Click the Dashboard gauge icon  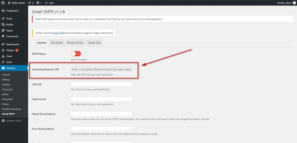click(3, 11)
